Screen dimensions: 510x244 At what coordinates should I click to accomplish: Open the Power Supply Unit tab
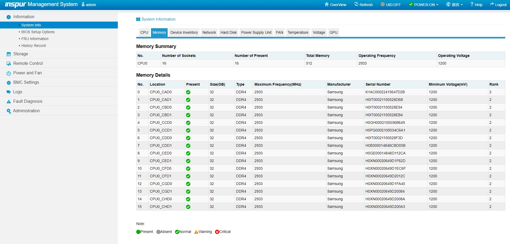[x=256, y=32]
